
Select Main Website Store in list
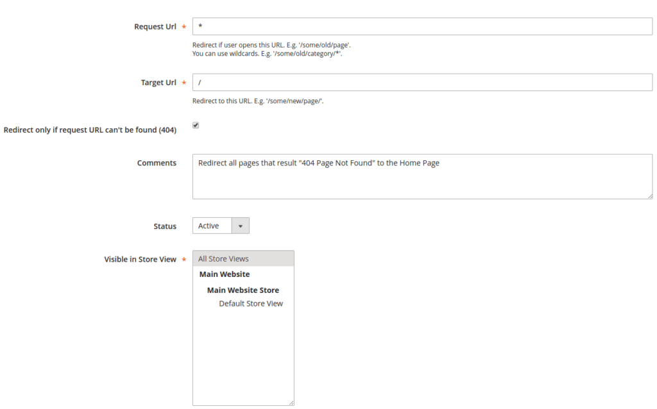coord(243,290)
